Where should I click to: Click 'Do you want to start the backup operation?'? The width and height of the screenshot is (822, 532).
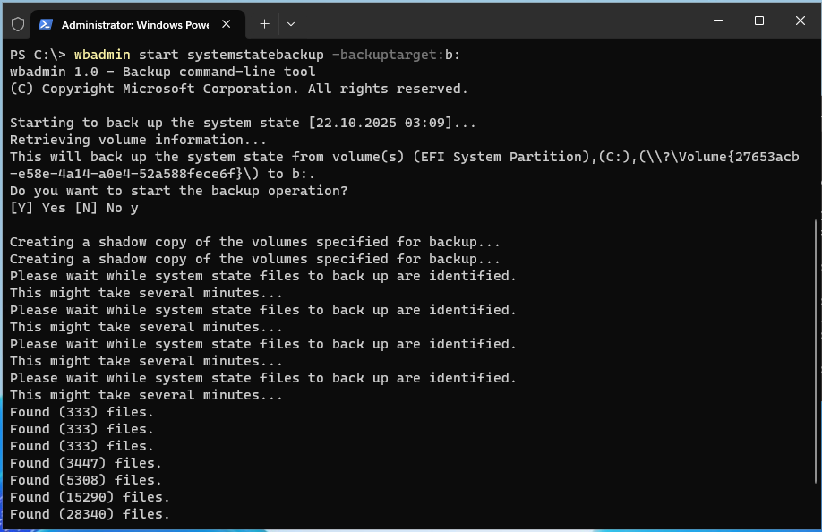point(179,191)
